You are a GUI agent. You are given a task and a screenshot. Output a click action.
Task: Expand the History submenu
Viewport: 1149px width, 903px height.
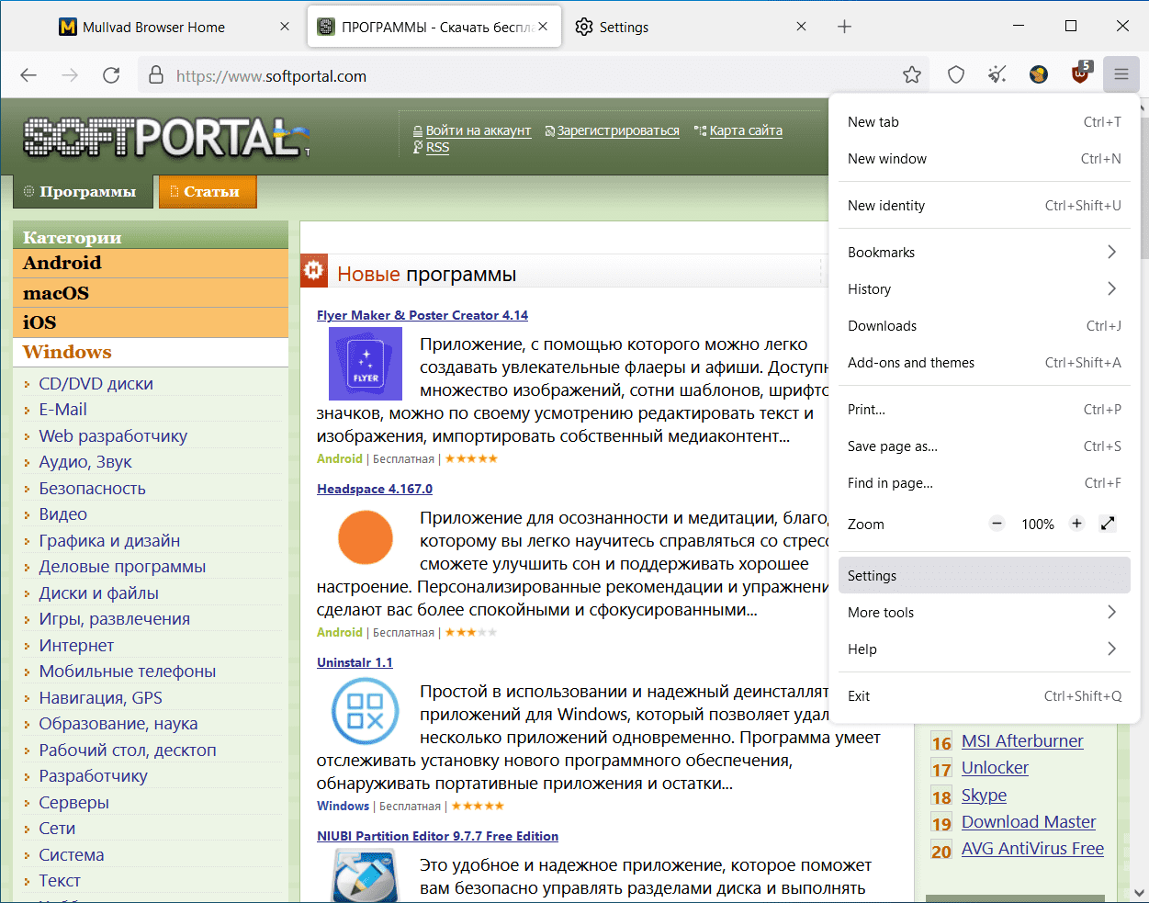(x=985, y=289)
